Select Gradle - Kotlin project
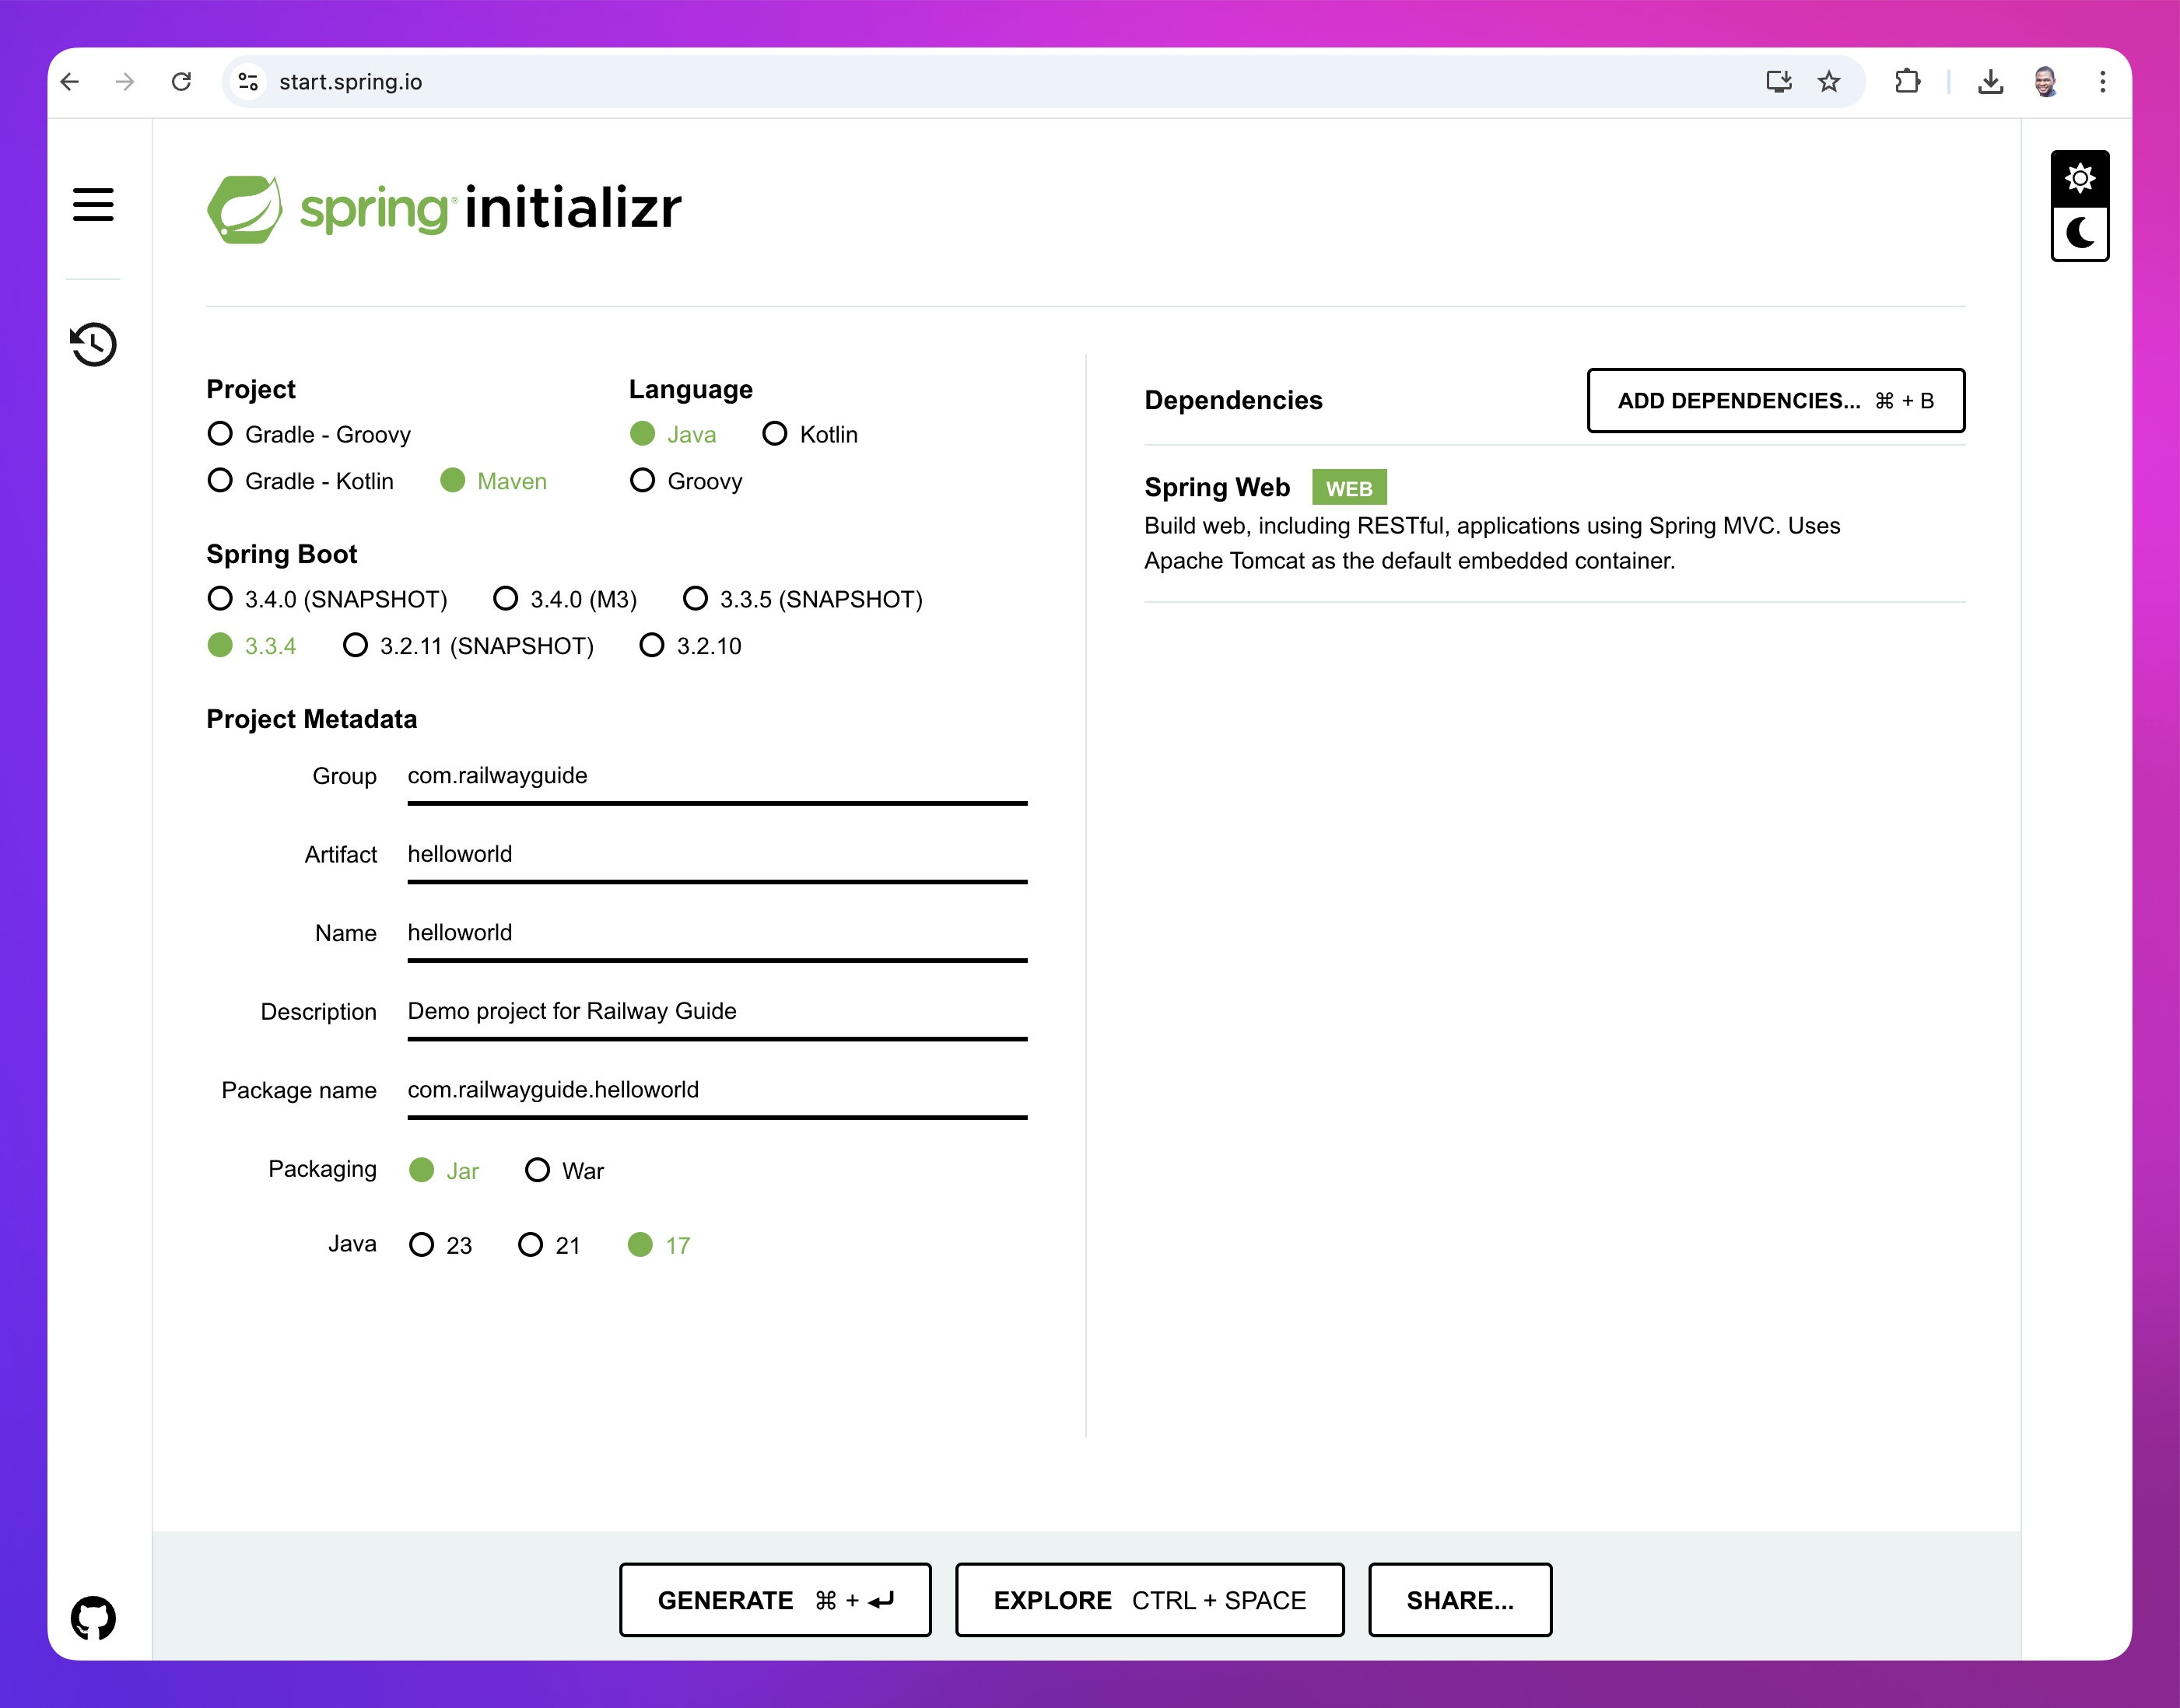The height and width of the screenshot is (1708, 2180). pyautogui.click(x=300, y=481)
